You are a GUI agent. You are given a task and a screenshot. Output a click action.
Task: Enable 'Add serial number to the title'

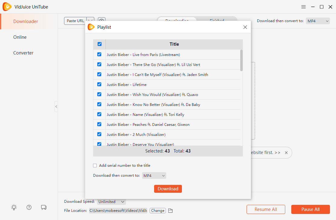tap(95, 166)
